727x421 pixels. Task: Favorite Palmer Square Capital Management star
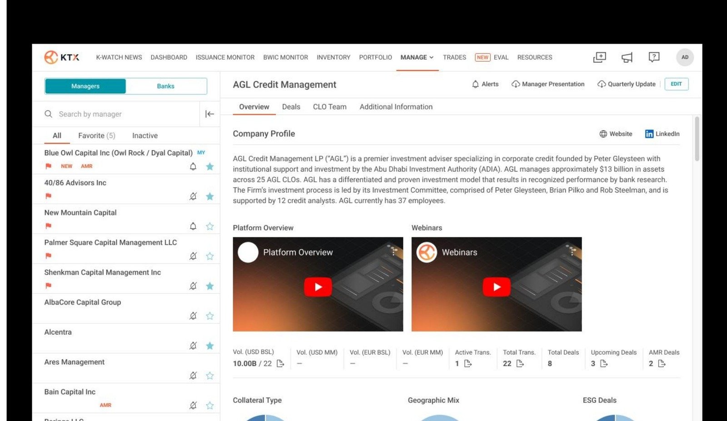209,256
